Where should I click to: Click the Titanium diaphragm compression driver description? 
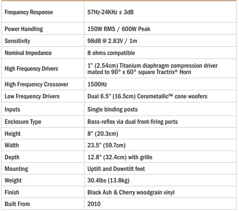(x=152, y=69)
